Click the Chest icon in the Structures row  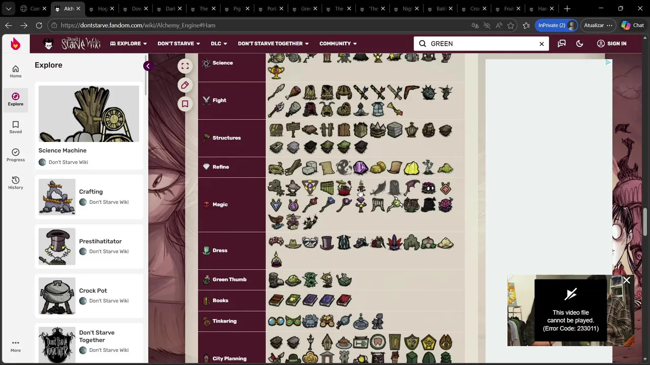point(276,130)
